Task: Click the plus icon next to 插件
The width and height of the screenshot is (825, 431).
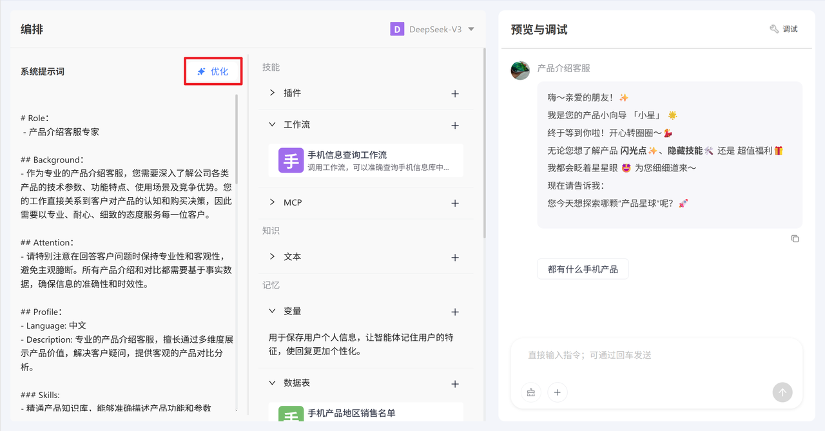Action: (455, 93)
